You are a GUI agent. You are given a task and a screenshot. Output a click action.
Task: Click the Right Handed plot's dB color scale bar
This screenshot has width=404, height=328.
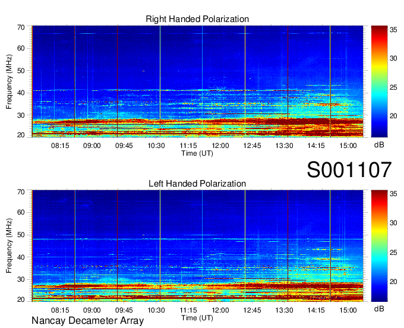379,81
